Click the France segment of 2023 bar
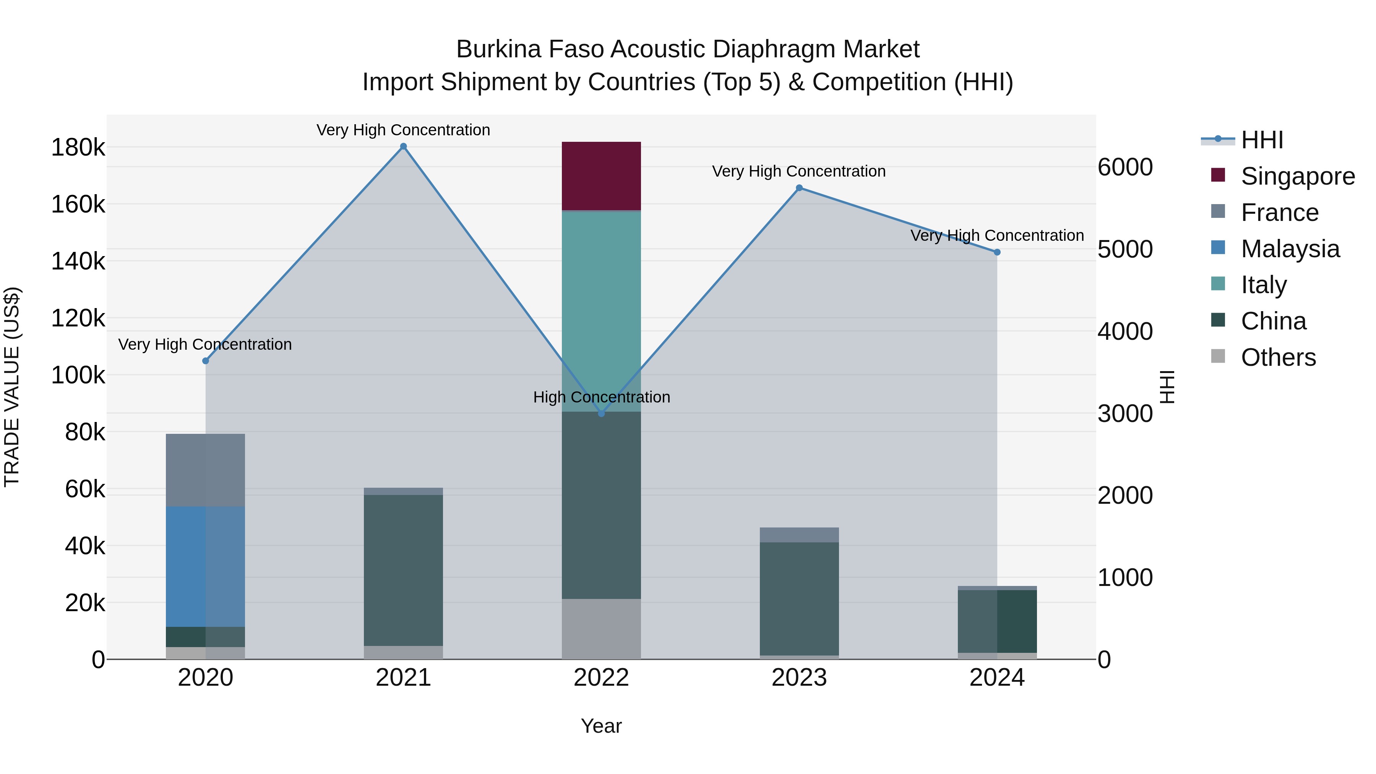The height and width of the screenshot is (774, 1376). (799, 535)
